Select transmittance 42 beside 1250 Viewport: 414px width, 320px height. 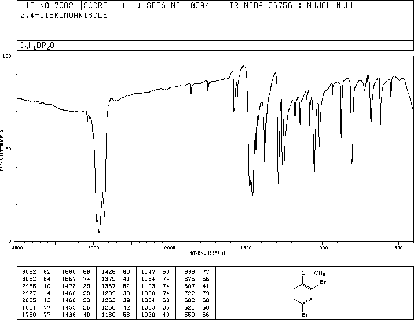[x=126, y=308]
